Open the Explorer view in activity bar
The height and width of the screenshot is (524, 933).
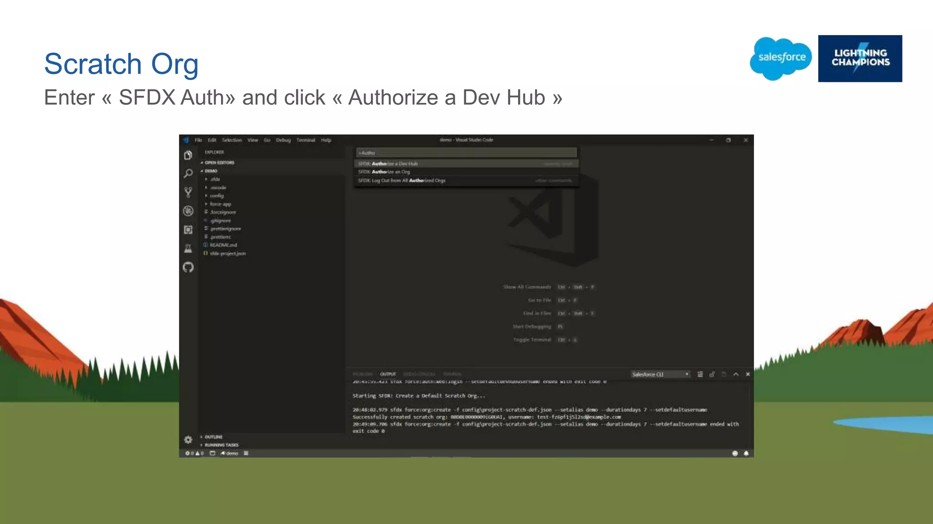point(188,156)
